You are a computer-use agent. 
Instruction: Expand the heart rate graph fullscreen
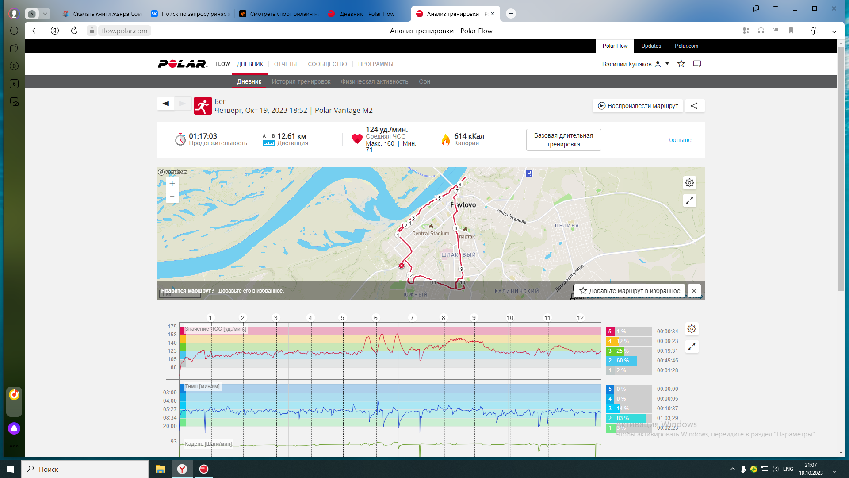[x=692, y=347]
